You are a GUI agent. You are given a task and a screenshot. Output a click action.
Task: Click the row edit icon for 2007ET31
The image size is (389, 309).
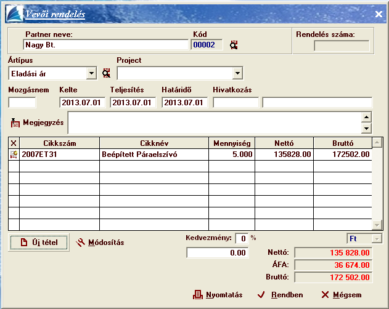[x=14, y=154]
